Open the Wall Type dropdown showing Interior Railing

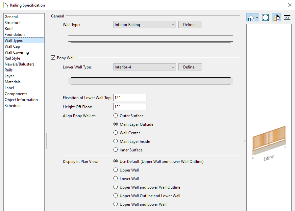pyautogui.click(x=144, y=24)
